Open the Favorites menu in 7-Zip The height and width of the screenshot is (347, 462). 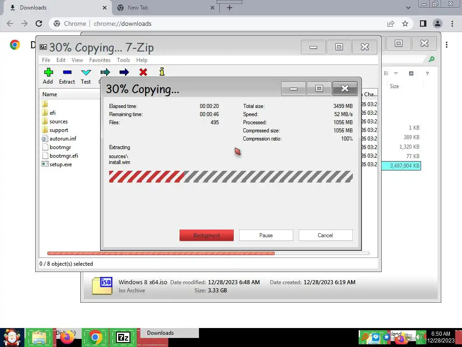[100, 60]
